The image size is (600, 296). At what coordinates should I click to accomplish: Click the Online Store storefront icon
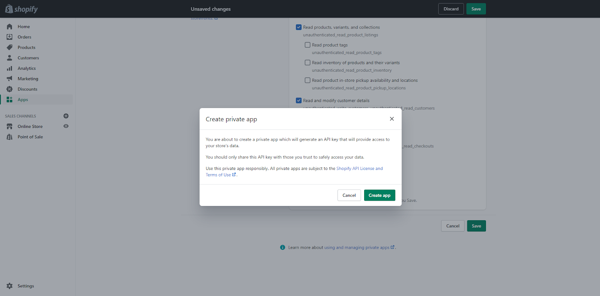(x=9, y=126)
